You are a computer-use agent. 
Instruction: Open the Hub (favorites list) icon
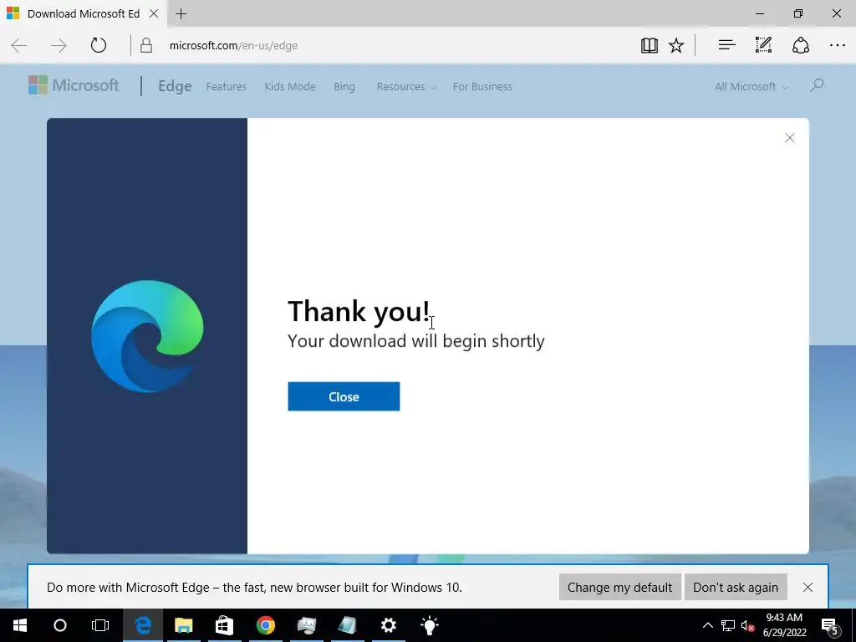(x=726, y=45)
